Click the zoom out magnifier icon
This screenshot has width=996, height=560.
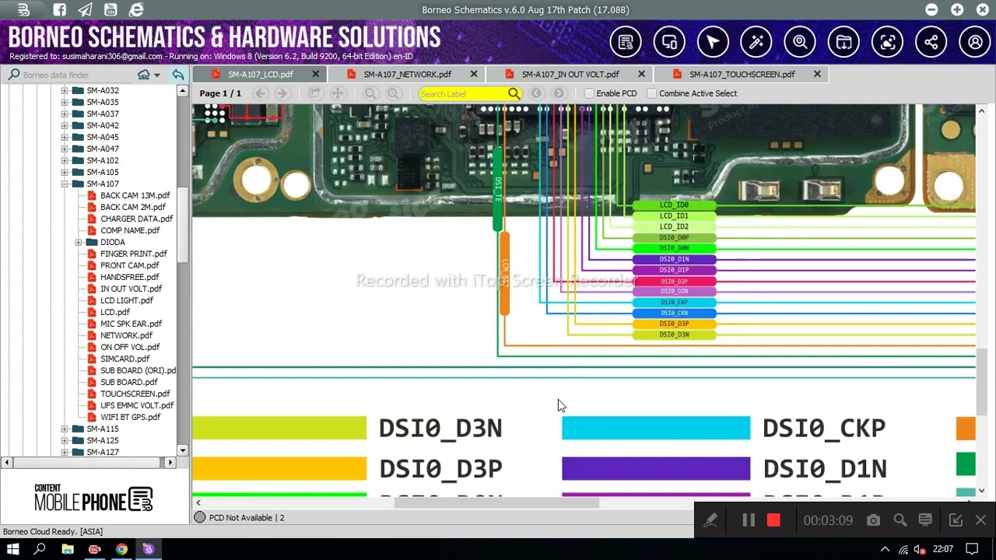pyautogui.click(x=371, y=93)
